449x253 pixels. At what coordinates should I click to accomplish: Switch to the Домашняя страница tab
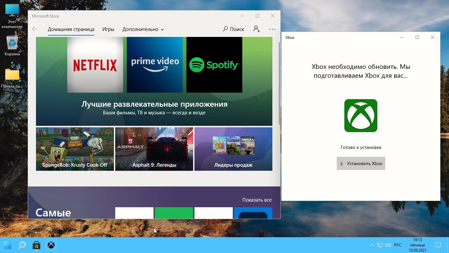pyautogui.click(x=71, y=29)
